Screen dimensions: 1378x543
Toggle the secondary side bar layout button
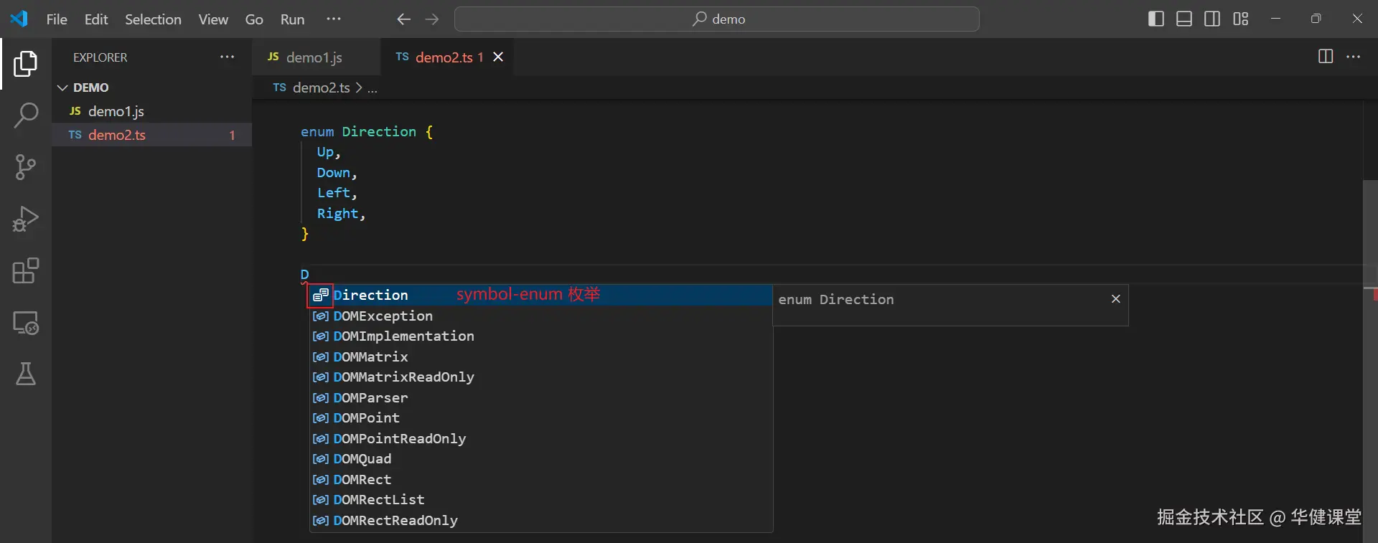(1212, 19)
